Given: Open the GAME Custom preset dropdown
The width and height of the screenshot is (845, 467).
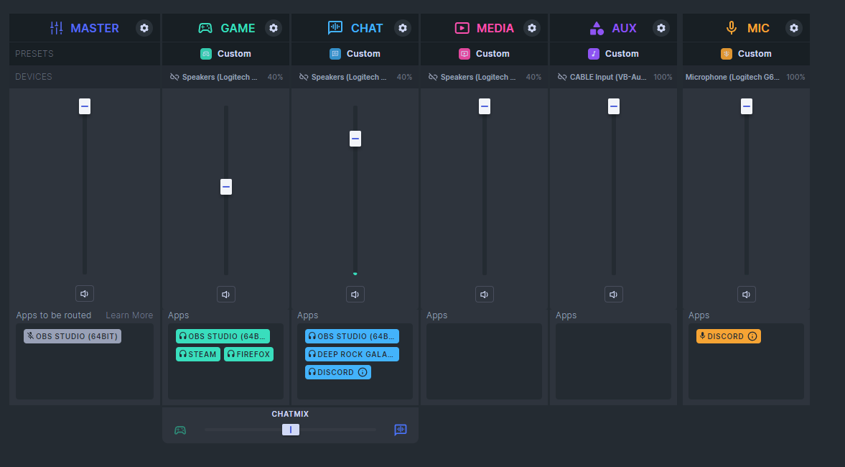Looking at the screenshot, I should click(226, 54).
